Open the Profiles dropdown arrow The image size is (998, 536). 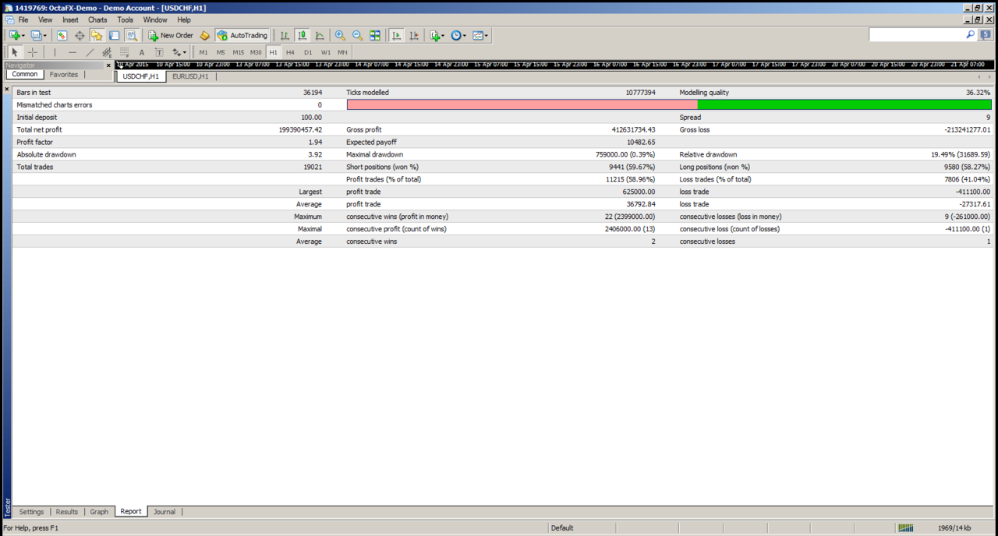pyautogui.click(x=45, y=36)
